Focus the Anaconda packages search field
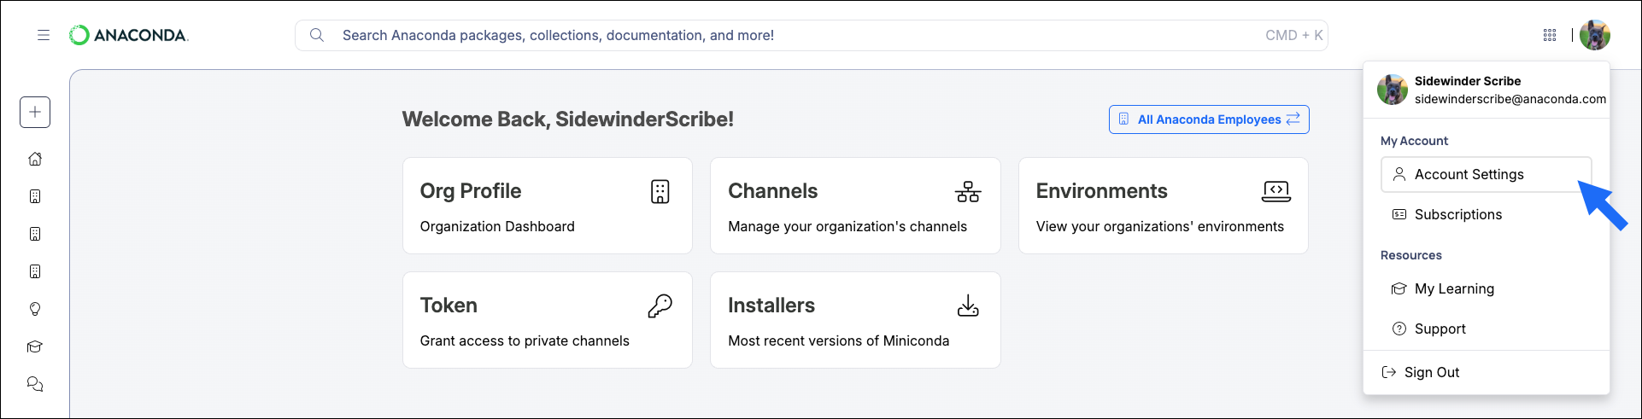 [812, 35]
